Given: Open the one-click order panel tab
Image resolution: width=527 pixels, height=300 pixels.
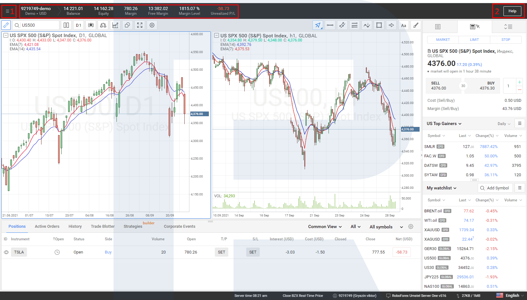Looking at the screenshot, I should click(475, 27).
